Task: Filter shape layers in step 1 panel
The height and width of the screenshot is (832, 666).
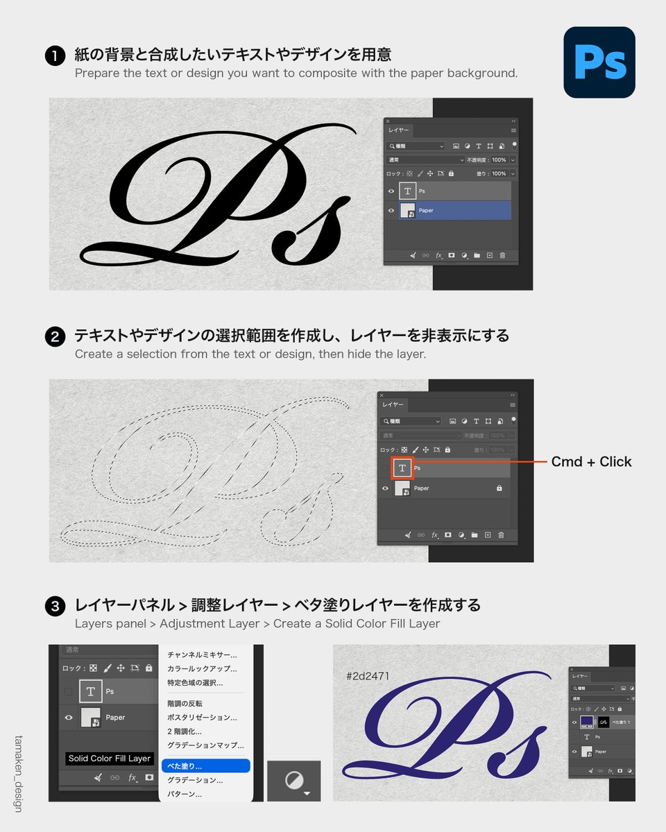Action: click(x=490, y=146)
